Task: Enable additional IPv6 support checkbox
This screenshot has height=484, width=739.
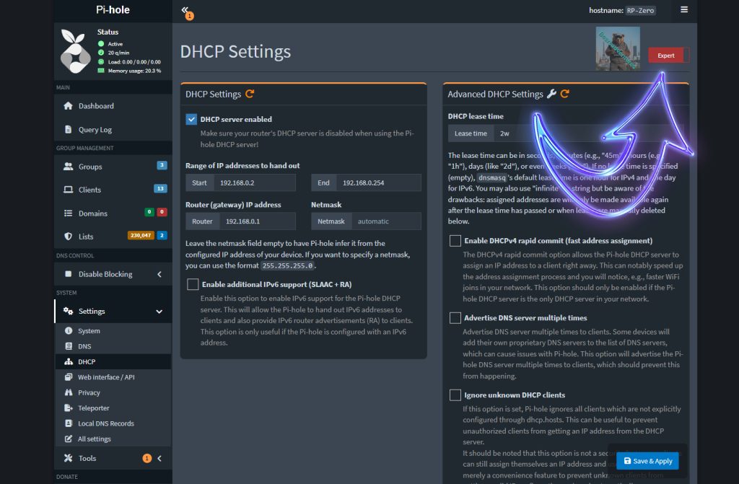Action: [x=193, y=284]
